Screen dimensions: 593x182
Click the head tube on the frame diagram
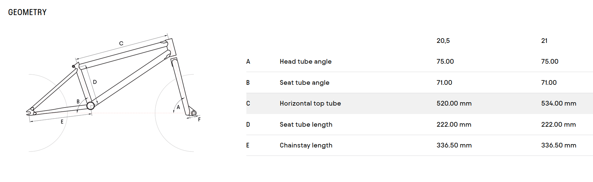pos(170,47)
